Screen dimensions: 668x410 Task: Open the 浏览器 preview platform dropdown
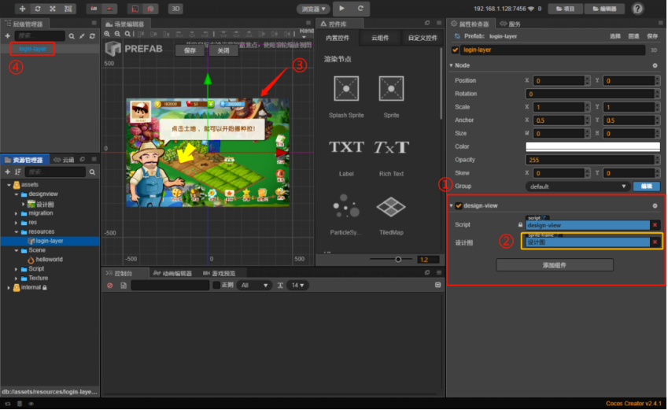click(313, 9)
